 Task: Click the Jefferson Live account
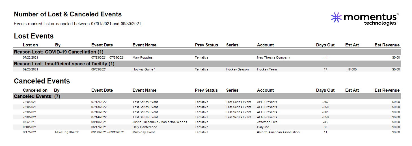[267, 122]
